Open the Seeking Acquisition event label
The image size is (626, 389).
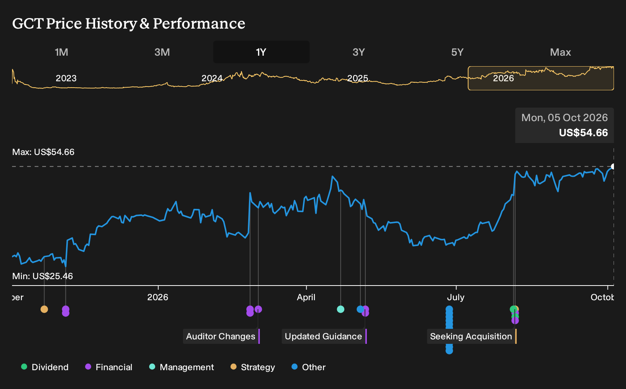(x=472, y=336)
